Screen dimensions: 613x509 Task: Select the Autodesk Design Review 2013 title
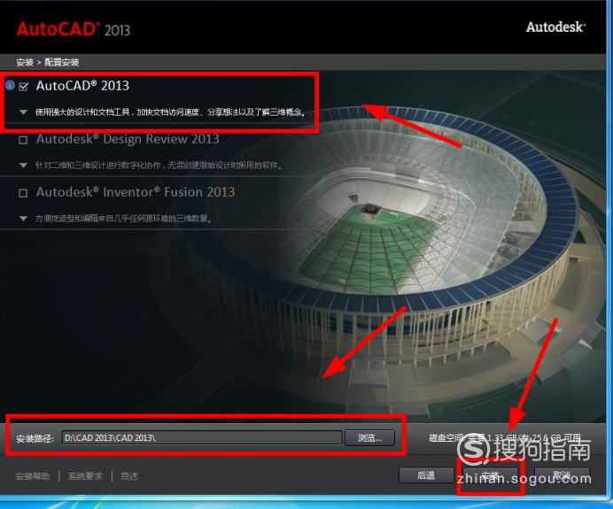(x=128, y=139)
